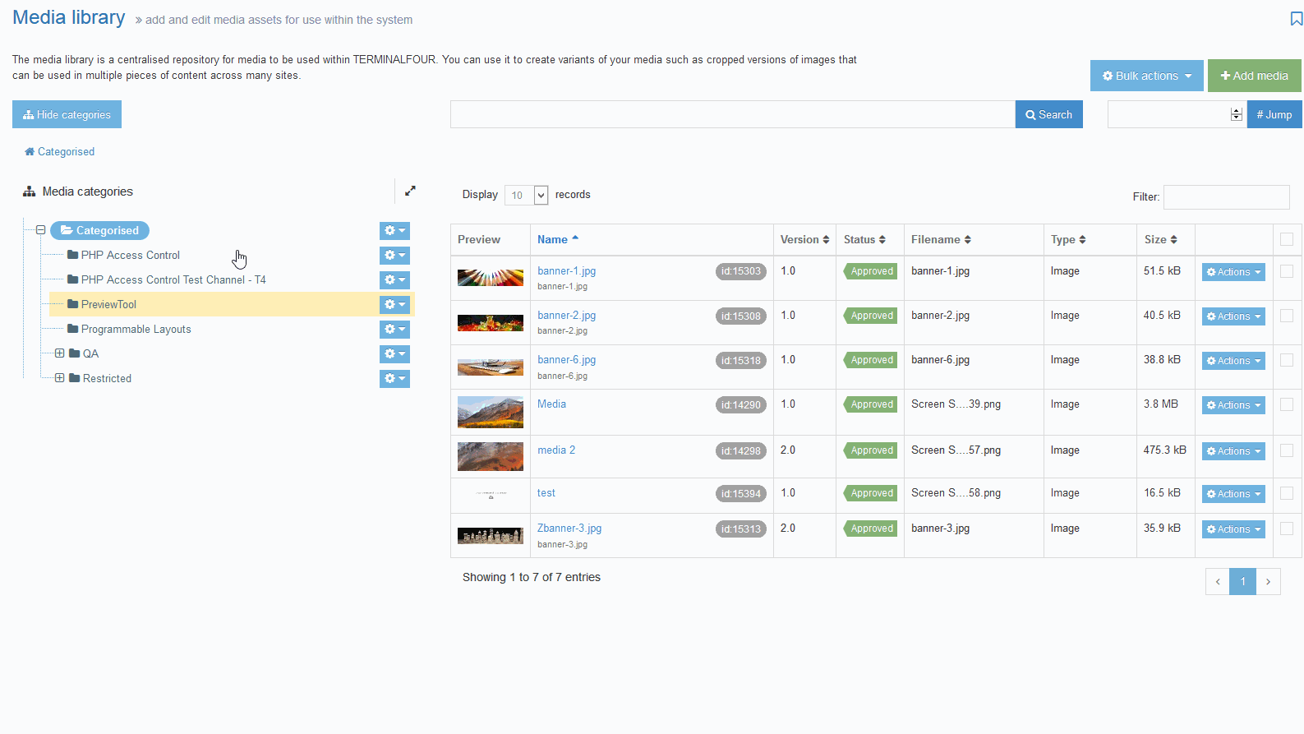Viewport: 1304px width, 734px height.
Task: Open gear menu for PreviewTool category
Action: click(394, 304)
